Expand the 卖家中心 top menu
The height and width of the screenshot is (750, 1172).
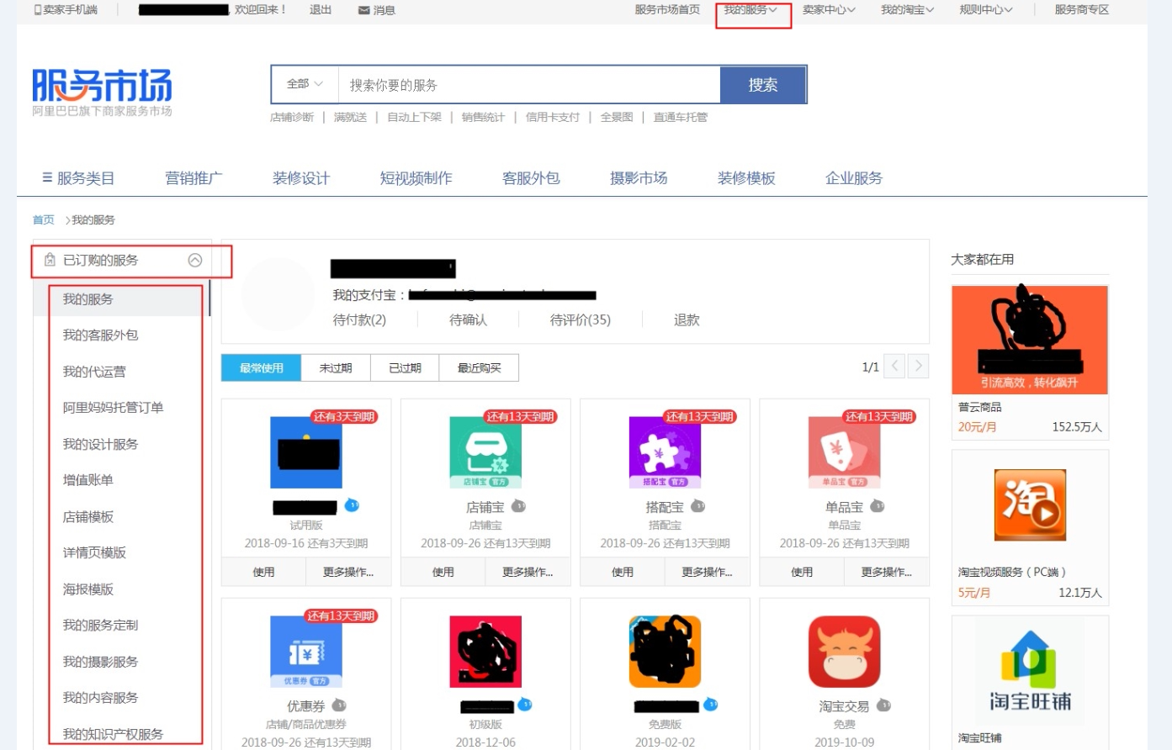[829, 10]
